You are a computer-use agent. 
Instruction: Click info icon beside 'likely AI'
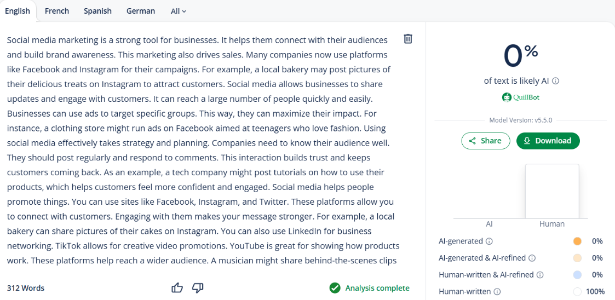tap(555, 81)
